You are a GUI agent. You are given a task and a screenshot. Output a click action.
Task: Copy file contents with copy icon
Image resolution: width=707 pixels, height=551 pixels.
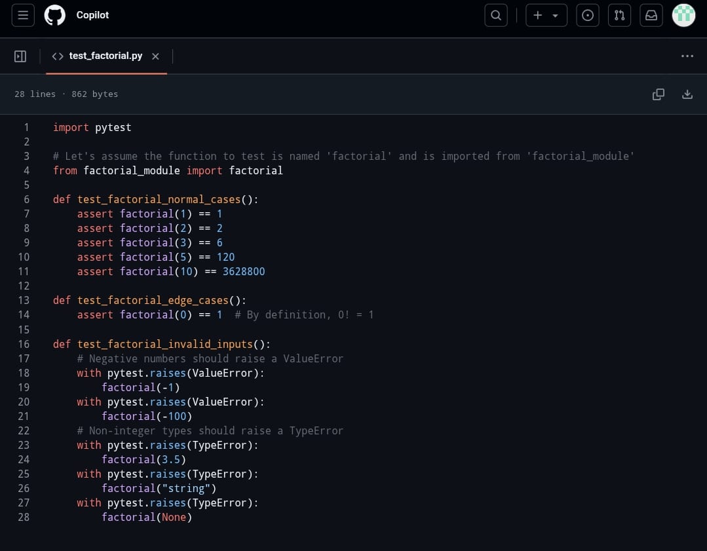pos(659,94)
